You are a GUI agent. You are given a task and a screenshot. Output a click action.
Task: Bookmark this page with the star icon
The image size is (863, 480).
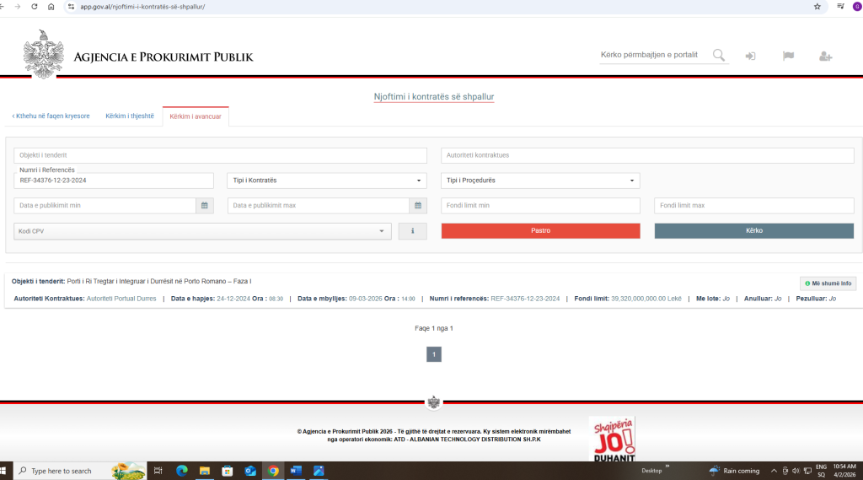click(x=817, y=7)
